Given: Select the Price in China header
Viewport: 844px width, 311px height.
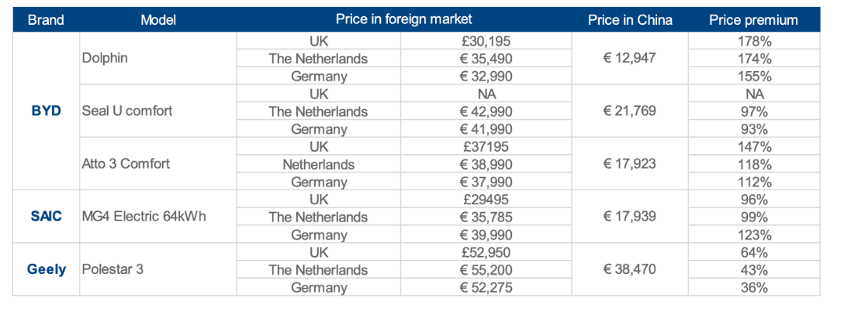Looking at the screenshot, I should point(630,19).
